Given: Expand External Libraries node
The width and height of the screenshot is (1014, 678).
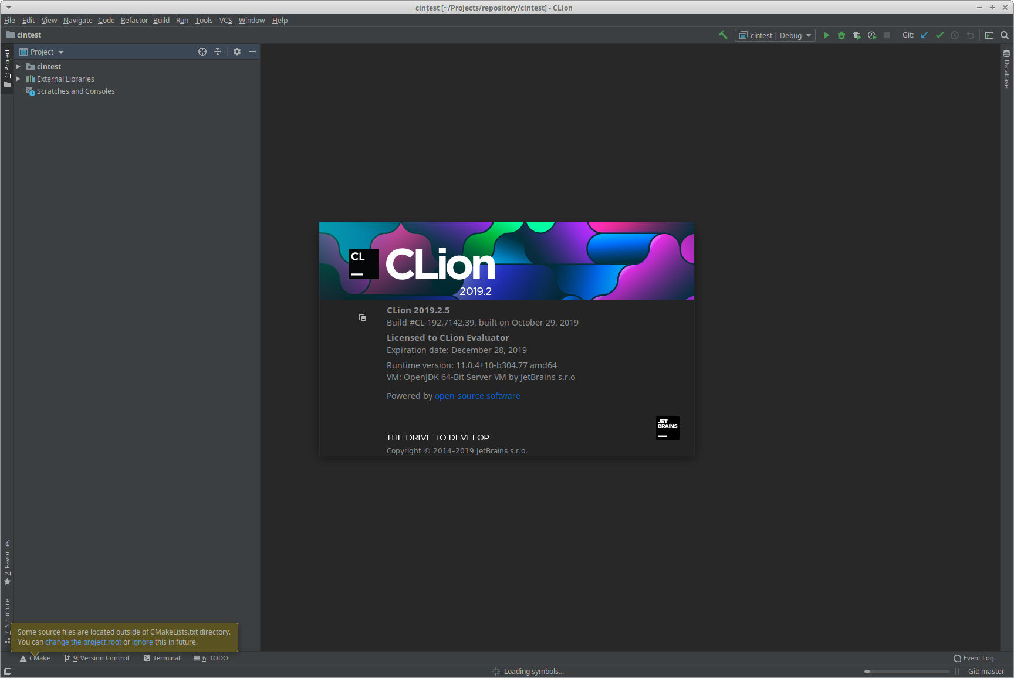Looking at the screenshot, I should click(18, 79).
